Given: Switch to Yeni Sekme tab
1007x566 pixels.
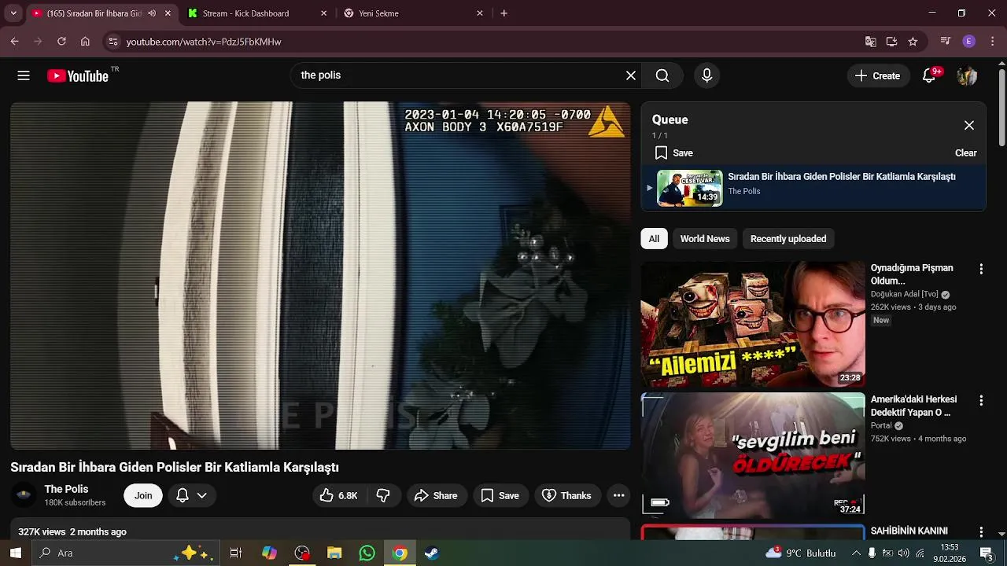Looking at the screenshot, I should point(378,13).
